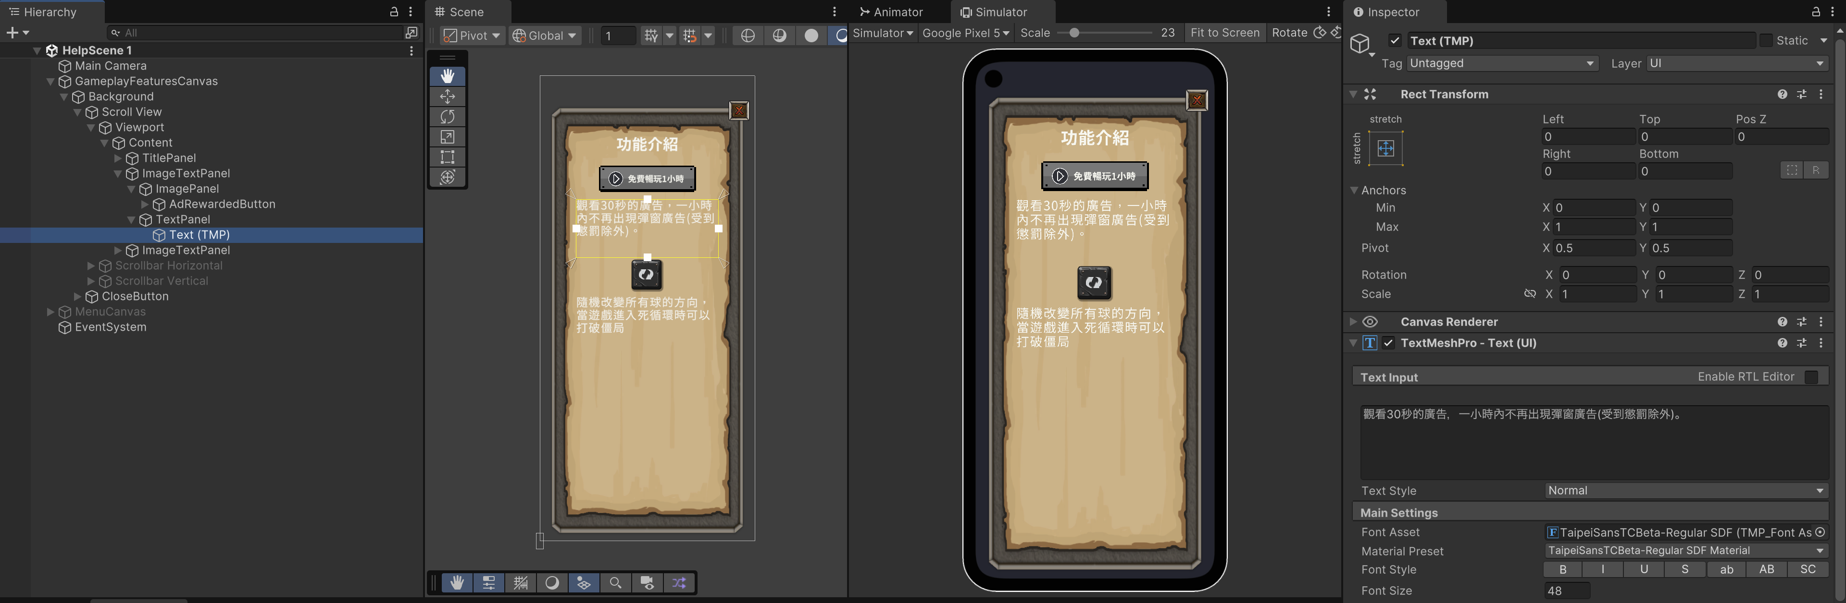Select the Scale tool in Scene overlay
Image resolution: width=1846 pixels, height=603 pixels.
(448, 137)
